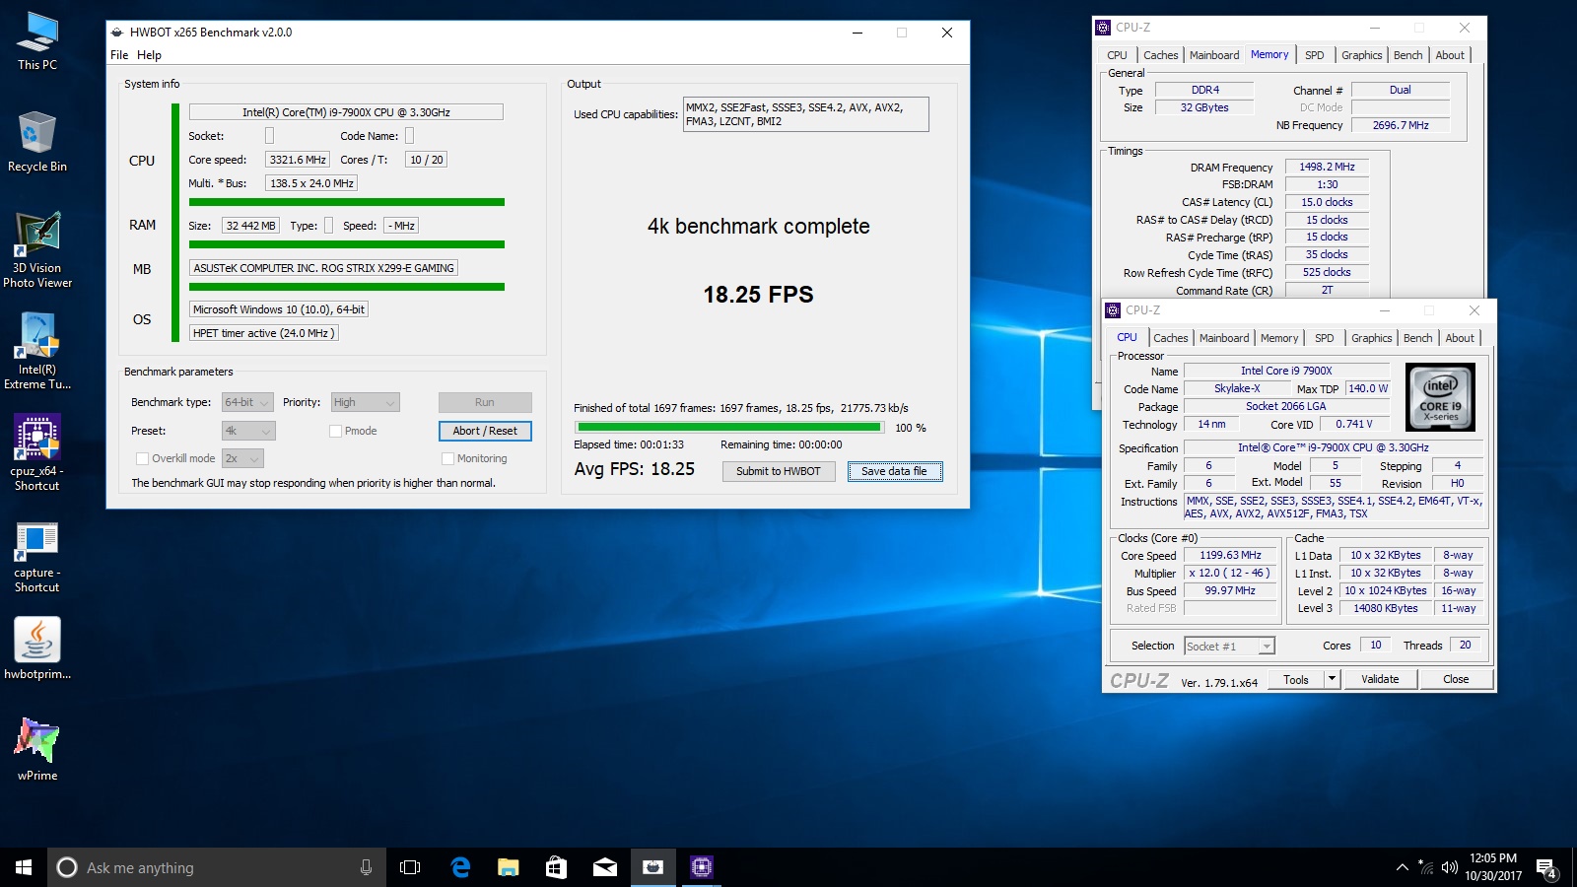
Task: Click the Validate button in CPU-Z
Action: click(x=1380, y=679)
